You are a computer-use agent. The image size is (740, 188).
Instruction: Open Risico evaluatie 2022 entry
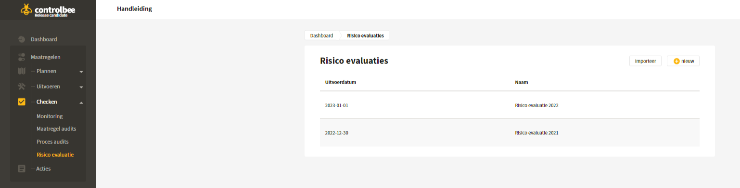(536, 105)
